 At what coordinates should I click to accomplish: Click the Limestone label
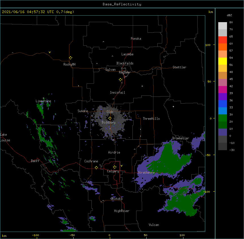click(43, 101)
